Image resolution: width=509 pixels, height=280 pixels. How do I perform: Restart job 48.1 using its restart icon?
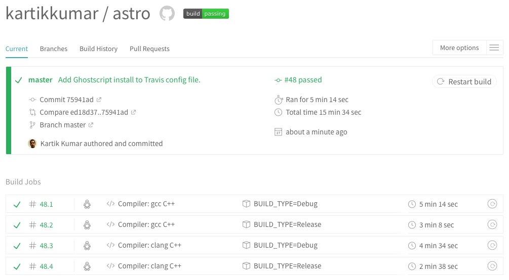pyautogui.click(x=492, y=204)
